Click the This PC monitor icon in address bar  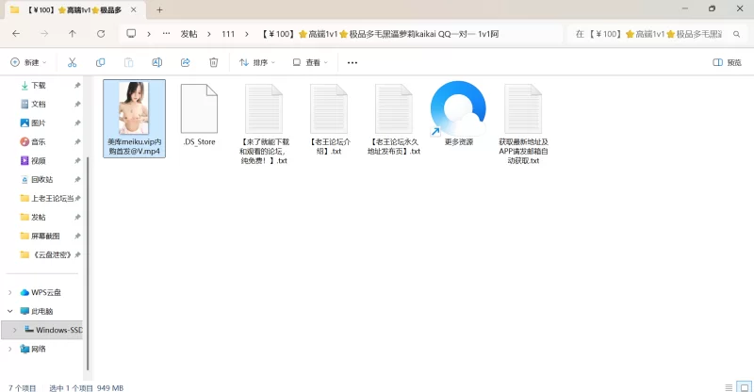(x=131, y=34)
